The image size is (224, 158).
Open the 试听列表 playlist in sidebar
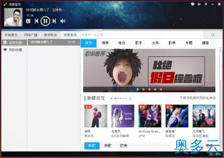[14, 42]
